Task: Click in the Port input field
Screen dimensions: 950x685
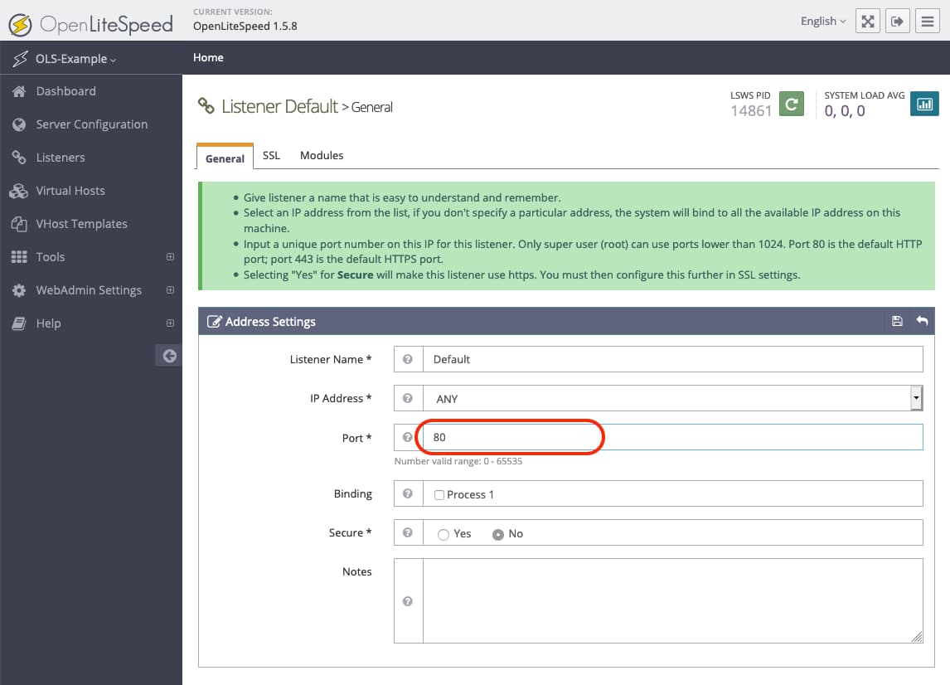Action: pyautogui.click(x=672, y=437)
